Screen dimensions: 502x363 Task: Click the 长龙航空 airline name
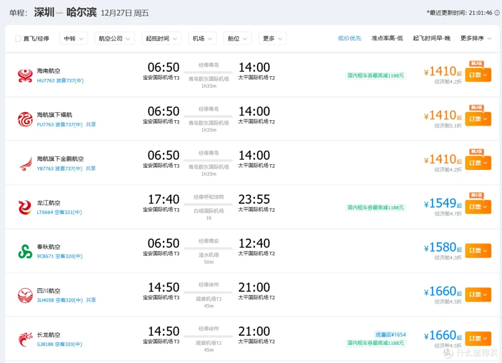[x=49, y=335]
